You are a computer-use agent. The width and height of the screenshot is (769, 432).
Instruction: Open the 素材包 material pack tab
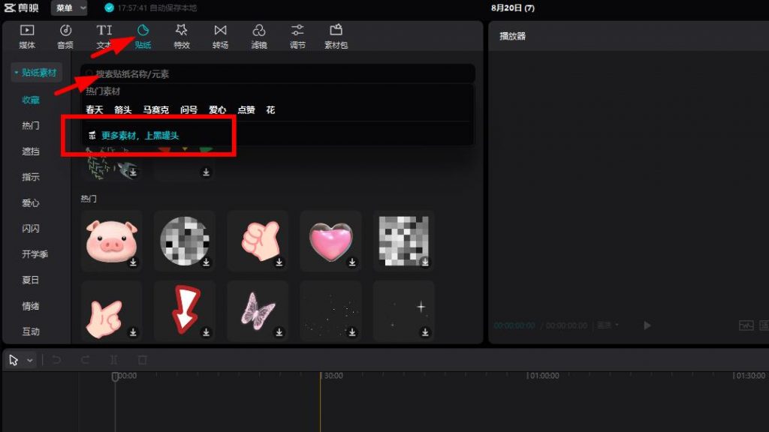click(336, 37)
